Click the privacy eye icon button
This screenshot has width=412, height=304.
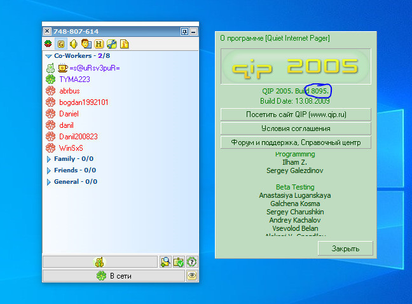coord(191,275)
